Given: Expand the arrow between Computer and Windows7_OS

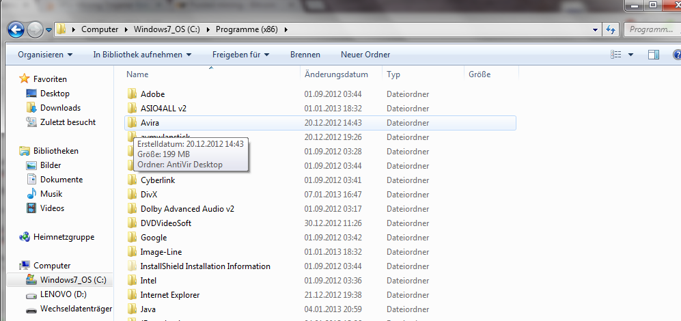Looking at the screenshot, I should [126, 29].
